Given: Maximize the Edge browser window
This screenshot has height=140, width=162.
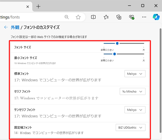Looking at the screenshot, I should (143, 6).
